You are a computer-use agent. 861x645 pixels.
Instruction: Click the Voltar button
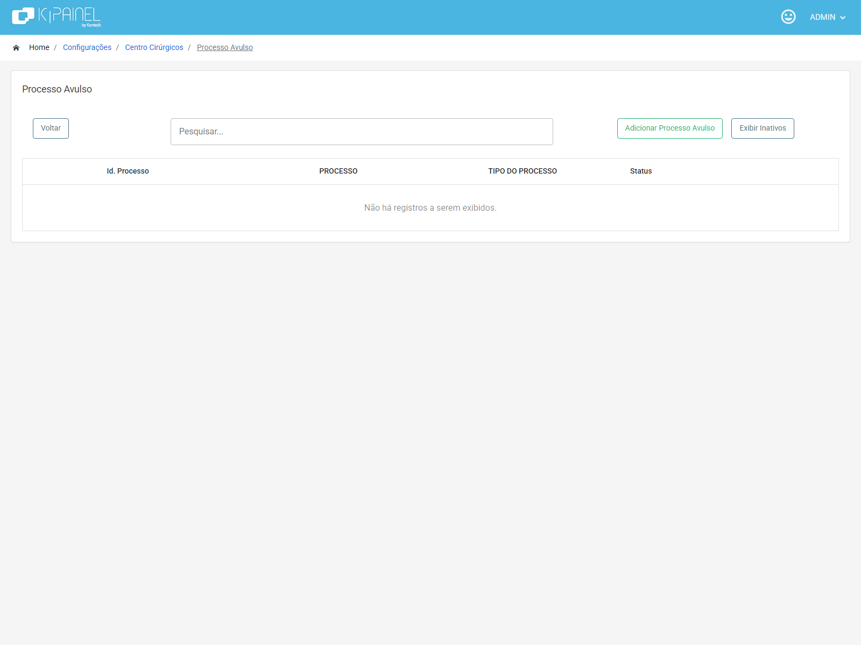(51, 128)
